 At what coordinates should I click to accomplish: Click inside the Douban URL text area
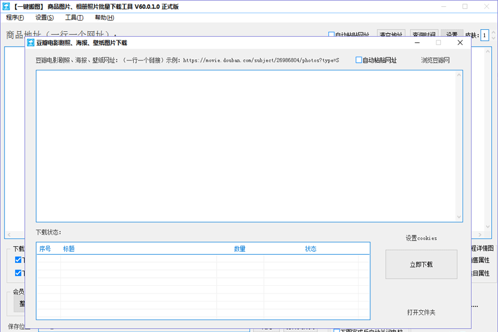(246, 145)
